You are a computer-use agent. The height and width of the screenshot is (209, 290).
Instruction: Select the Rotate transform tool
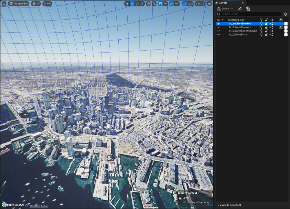(137, 4)
